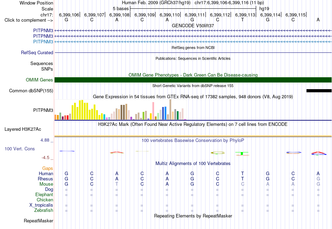
Task: Click the 'Common dbSNP(155)' track label
Action: [x=31, y=91]
